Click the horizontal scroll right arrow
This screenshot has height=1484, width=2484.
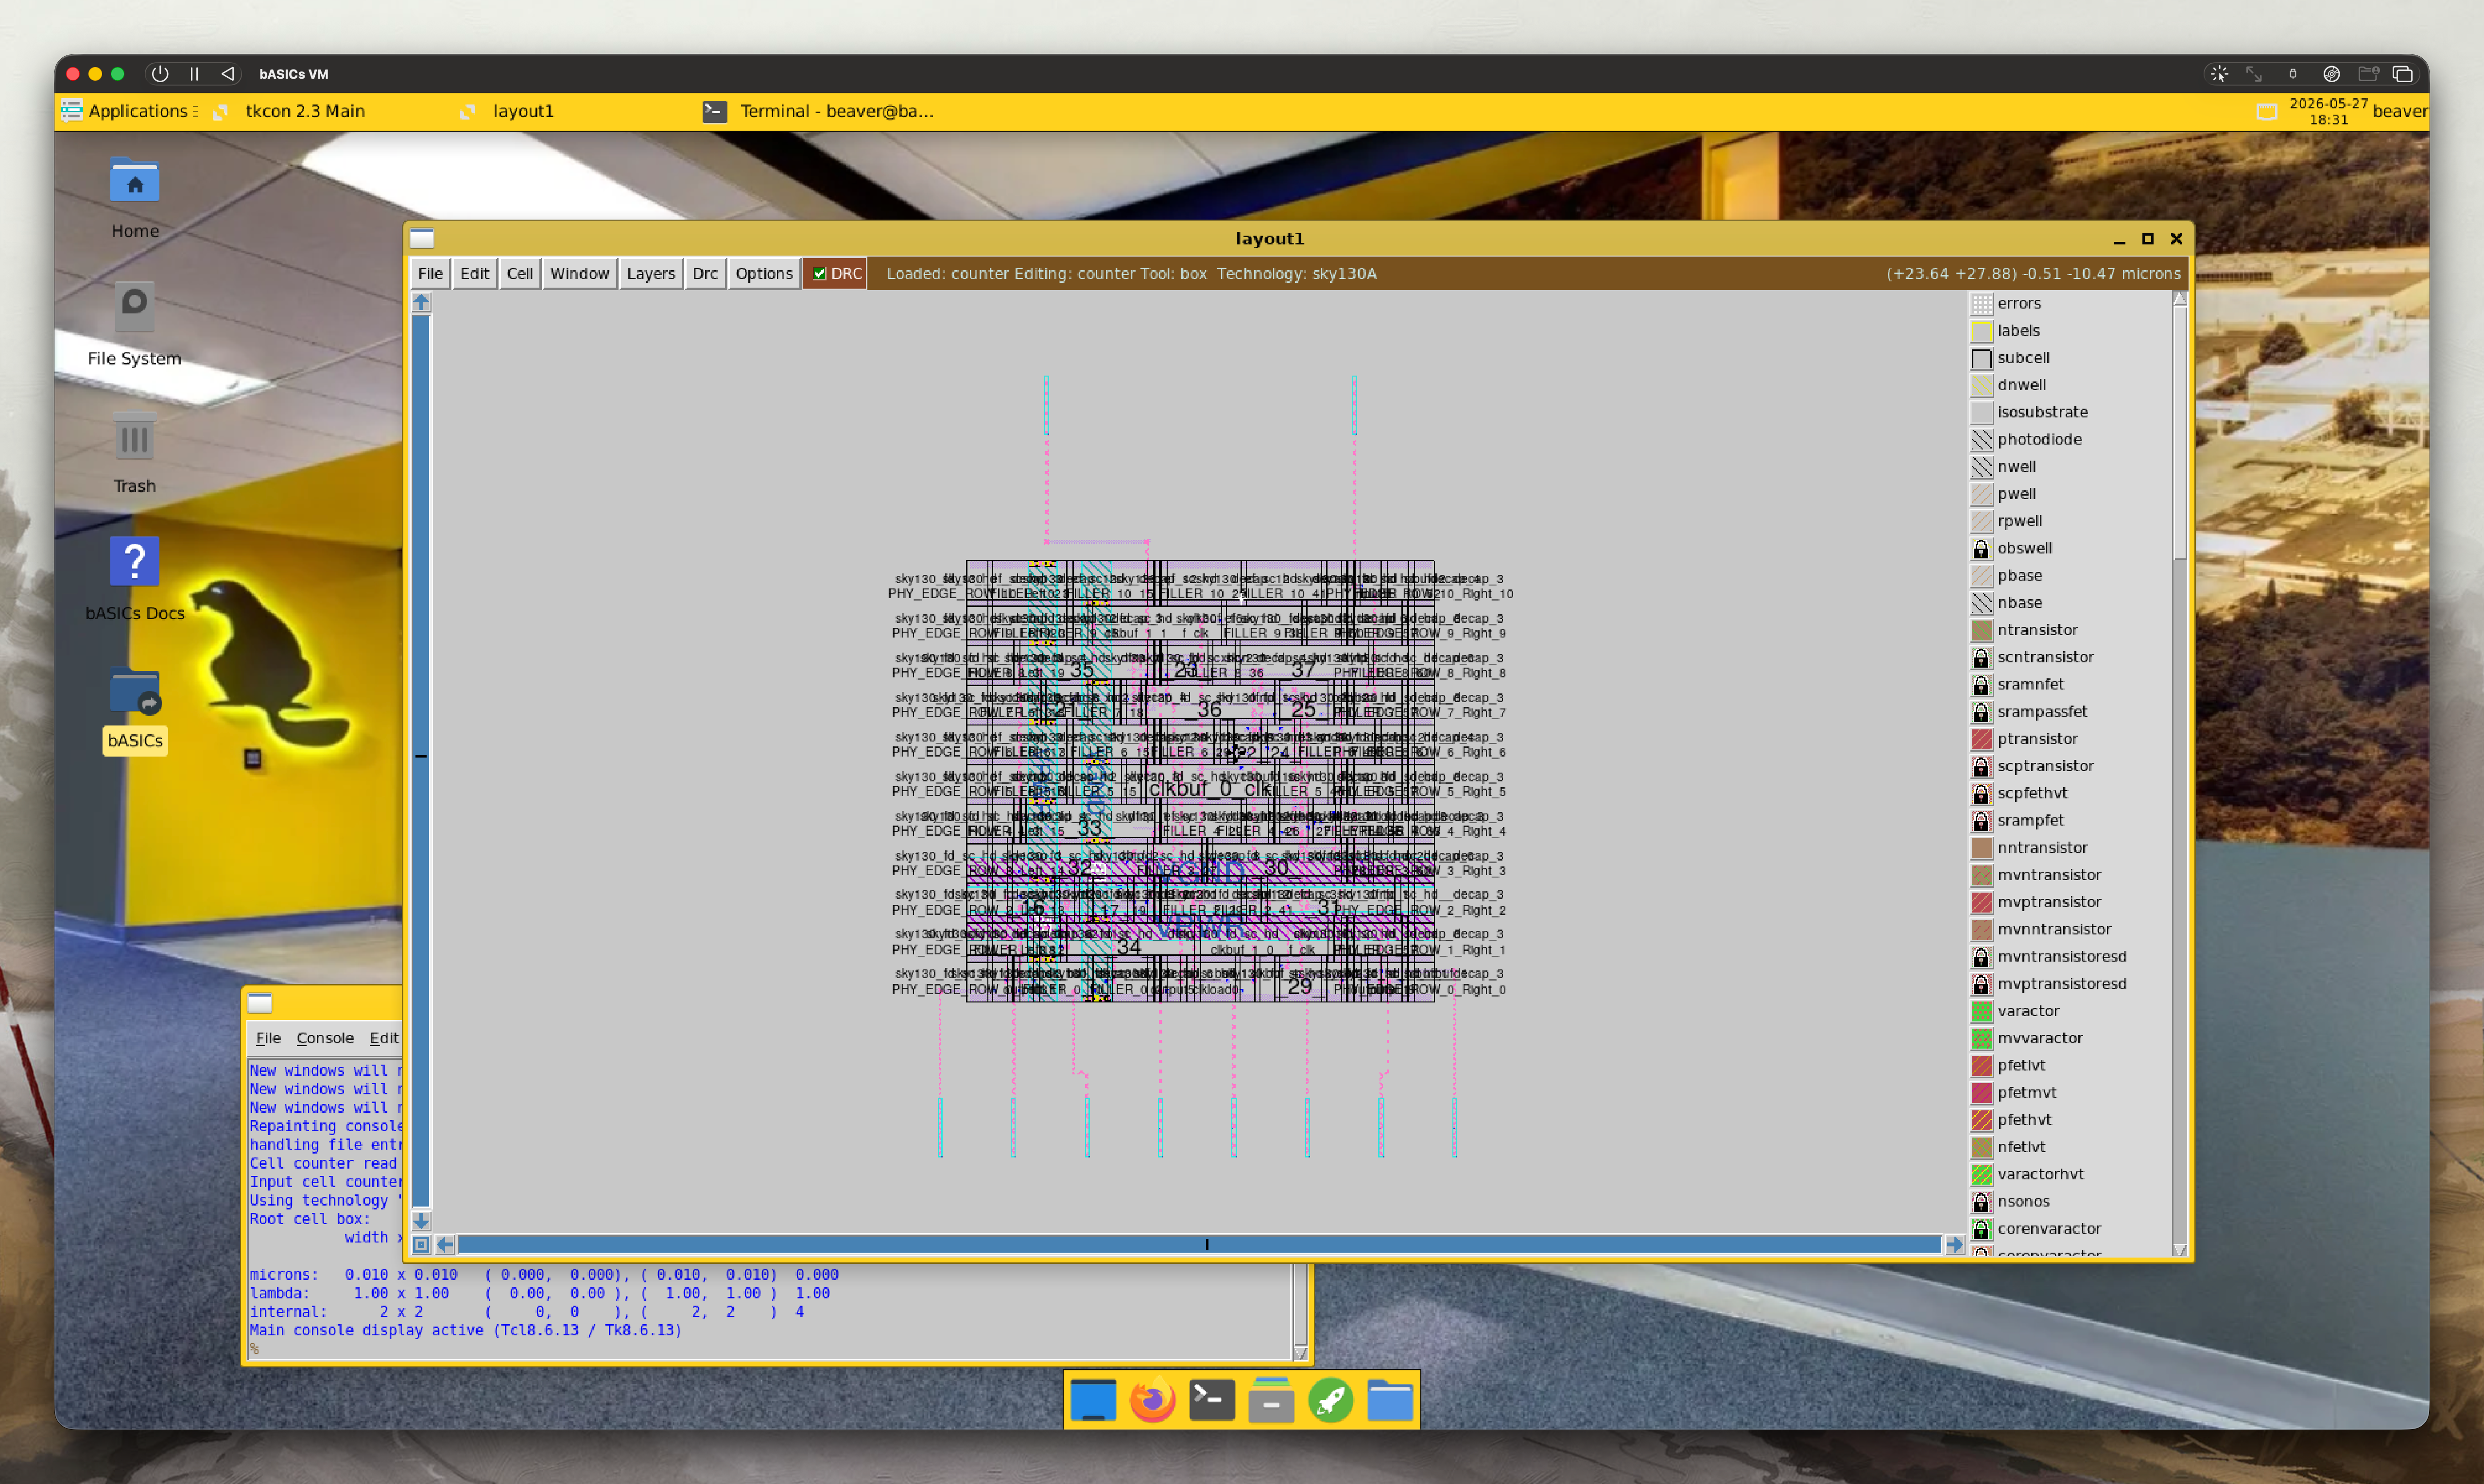click(x=1955, y=1245)
